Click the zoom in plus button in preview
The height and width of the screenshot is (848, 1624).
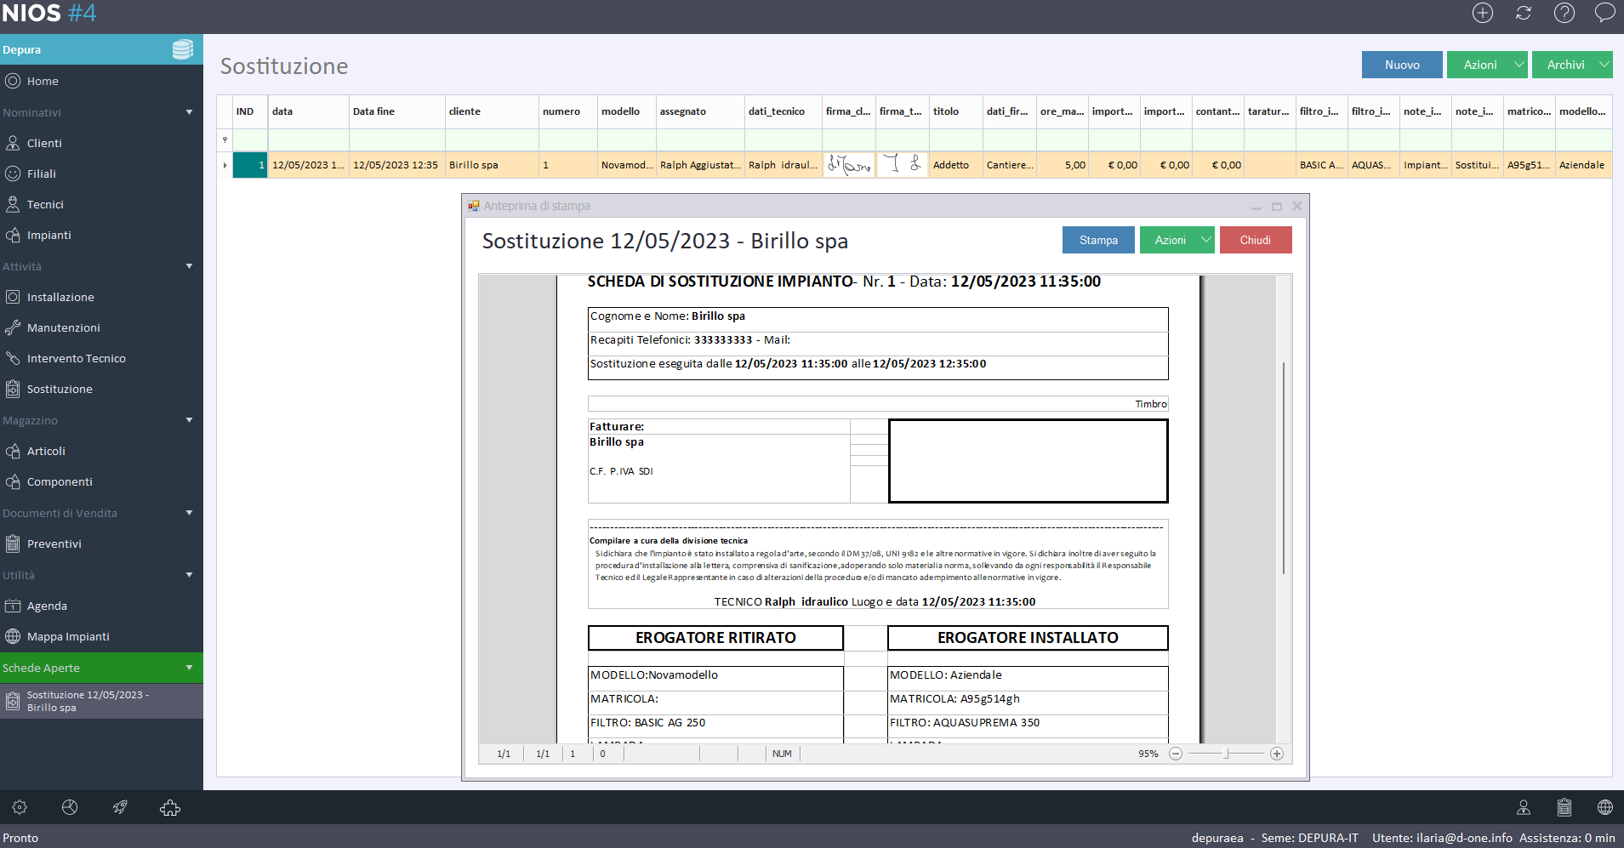click(x=1276, y=754)
